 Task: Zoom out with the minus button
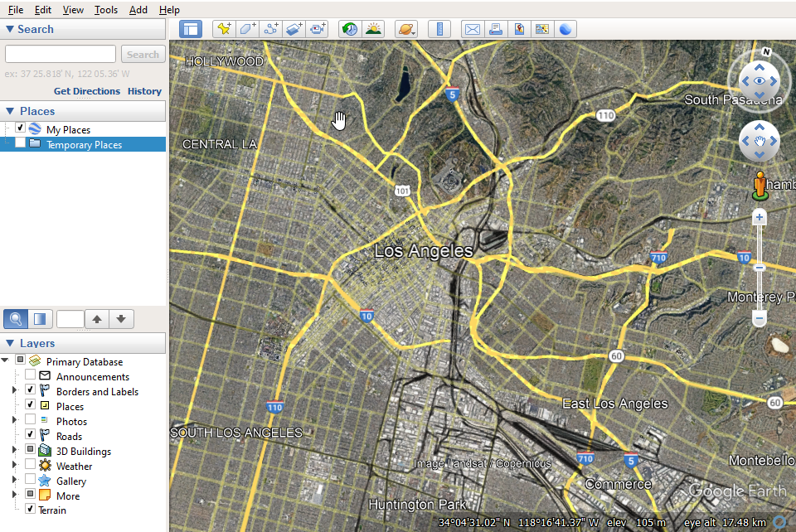[760, 319]
